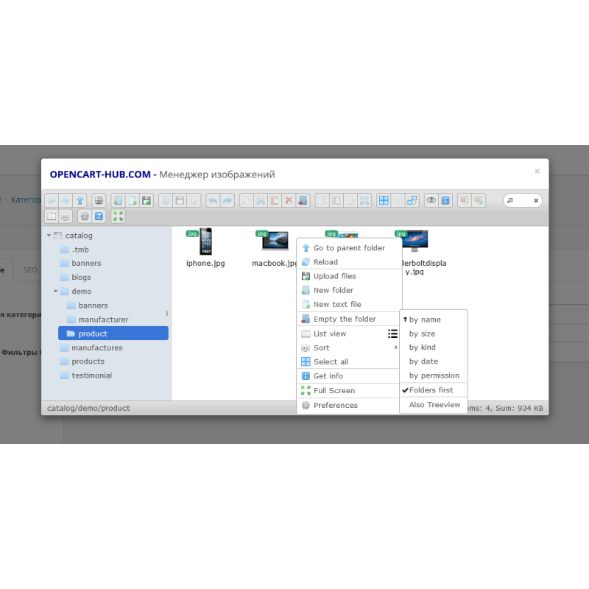Toggle the Folders first sort option

click(431, 390)
